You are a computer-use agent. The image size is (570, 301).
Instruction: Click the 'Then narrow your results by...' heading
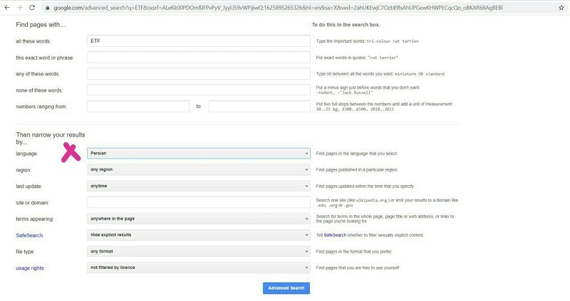pos(51,138)
